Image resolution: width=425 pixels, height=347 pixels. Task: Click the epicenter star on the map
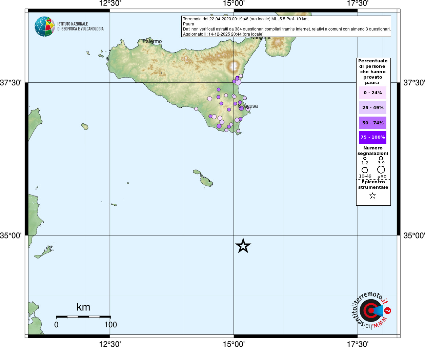(x=243, y=246)
